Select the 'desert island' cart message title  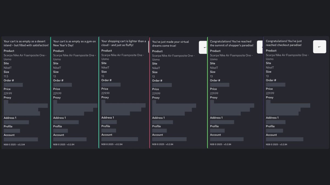pos(26,43)
